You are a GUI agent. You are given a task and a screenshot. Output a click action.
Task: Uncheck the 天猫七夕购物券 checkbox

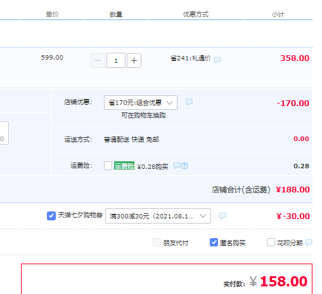[x=51, y=216]
